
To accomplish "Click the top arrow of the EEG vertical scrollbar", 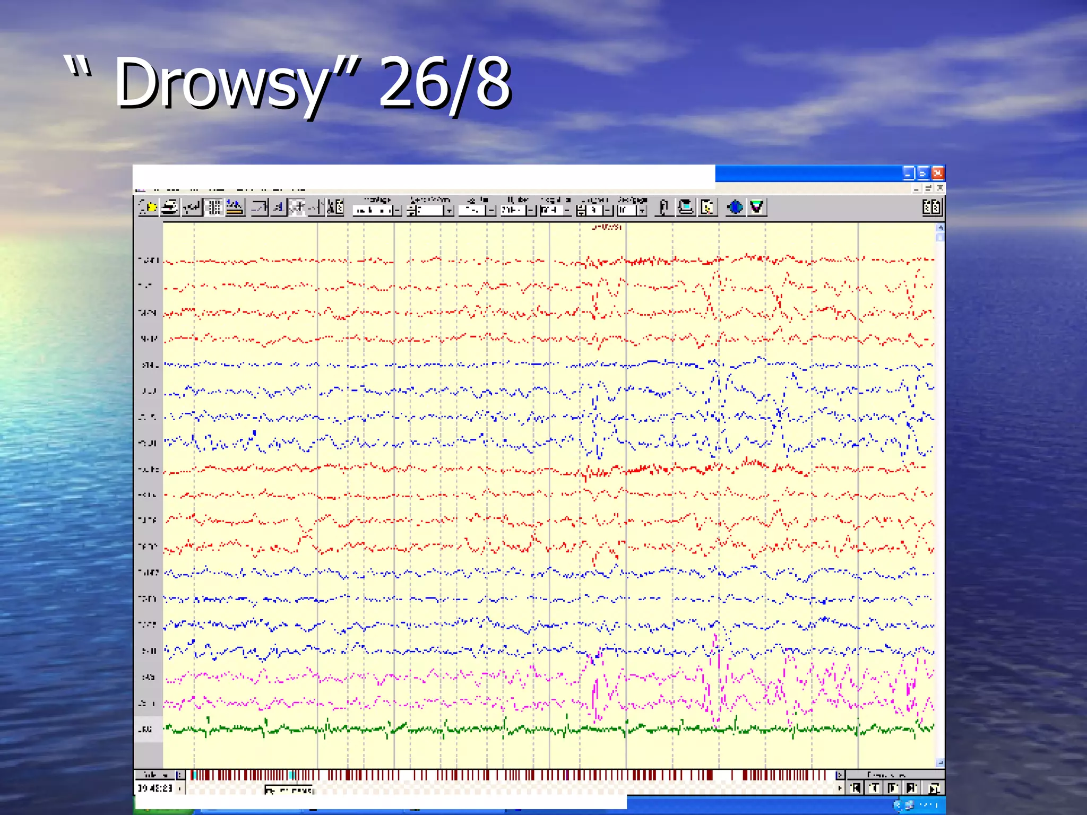I will coord(940,227).
